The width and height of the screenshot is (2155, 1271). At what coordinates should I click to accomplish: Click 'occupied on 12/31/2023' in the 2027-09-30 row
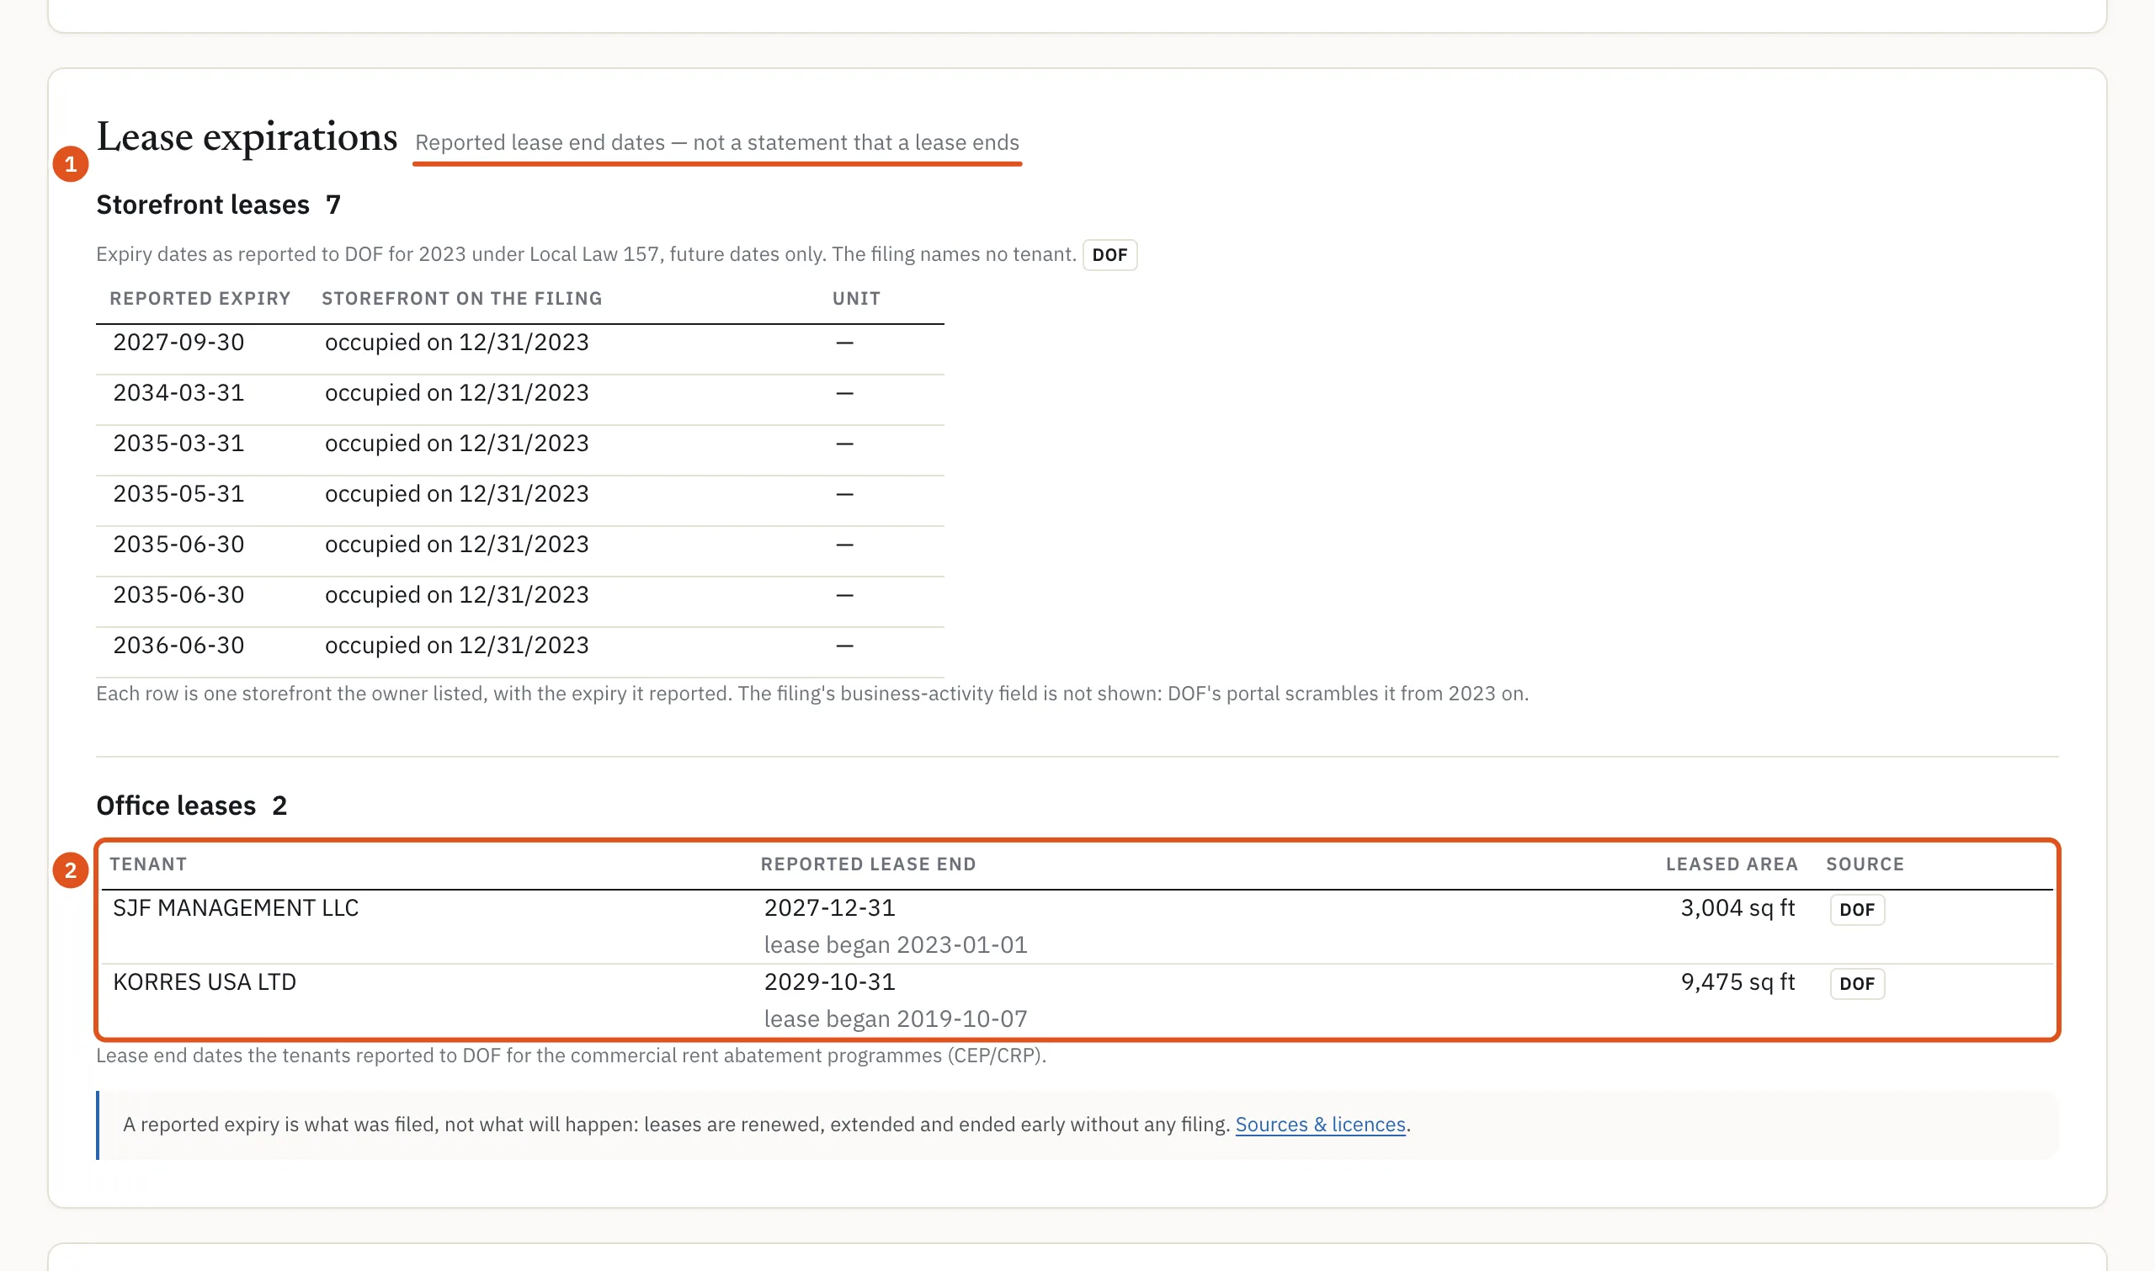(457, 342)
